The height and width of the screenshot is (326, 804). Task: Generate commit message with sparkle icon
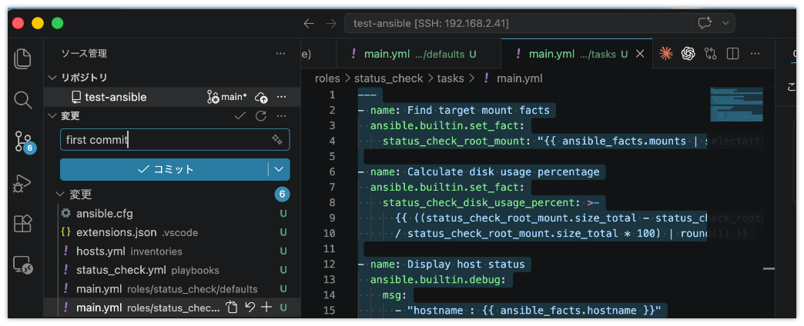tap(277, 140)
